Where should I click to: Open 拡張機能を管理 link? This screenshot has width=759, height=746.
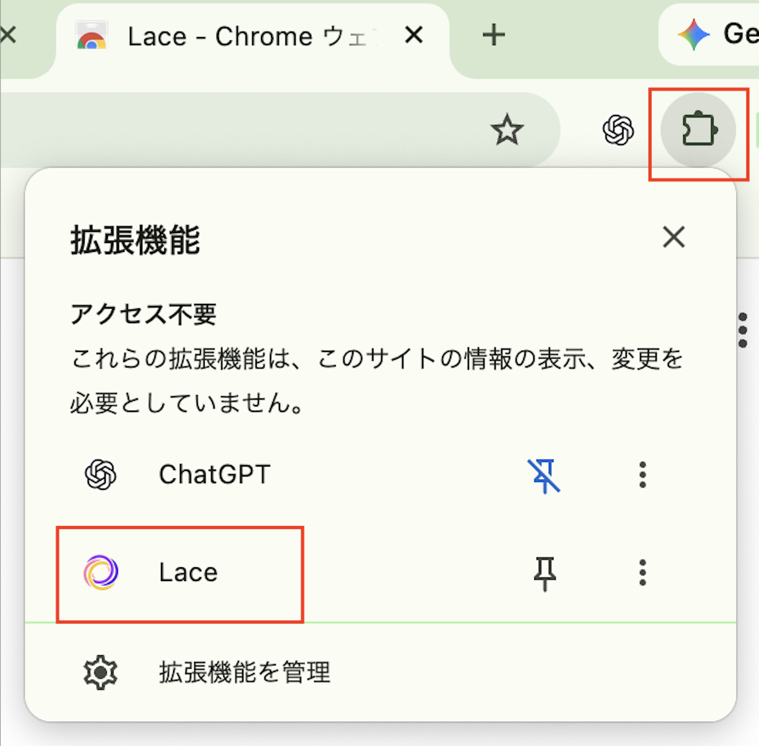pos(245,672)
